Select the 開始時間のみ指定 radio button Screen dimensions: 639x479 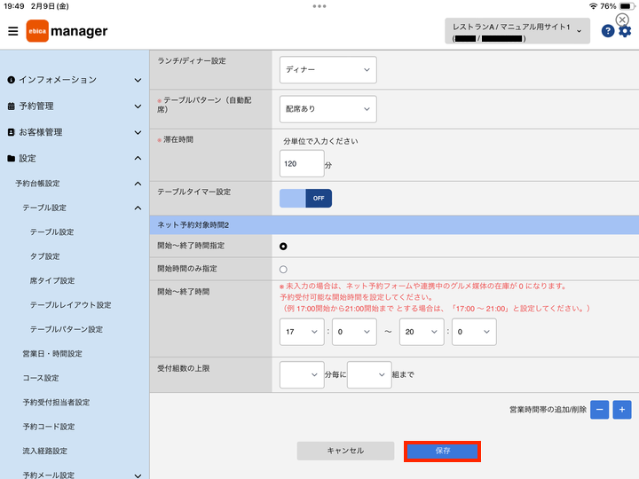283,270
